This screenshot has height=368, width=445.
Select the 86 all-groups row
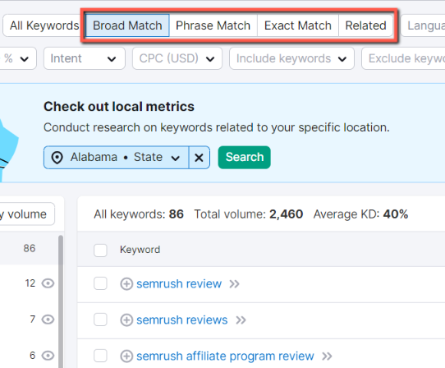pyautogui.click(x=30, y=248)
